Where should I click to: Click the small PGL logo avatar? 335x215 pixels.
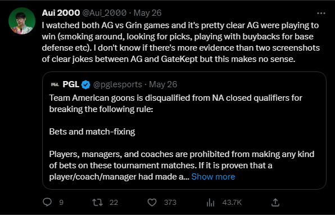pyautogui.click(x=55, y=84)
